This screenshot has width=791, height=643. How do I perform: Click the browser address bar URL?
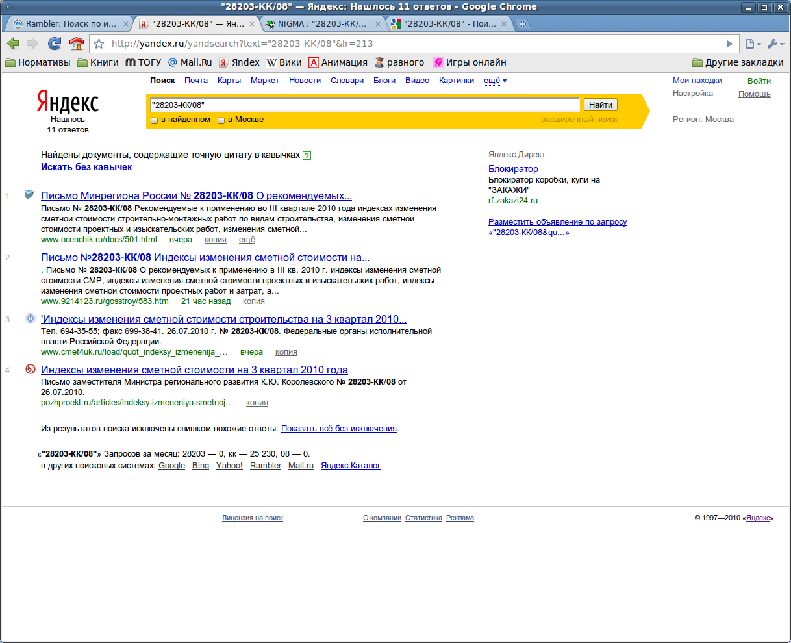tap(242, 44)
